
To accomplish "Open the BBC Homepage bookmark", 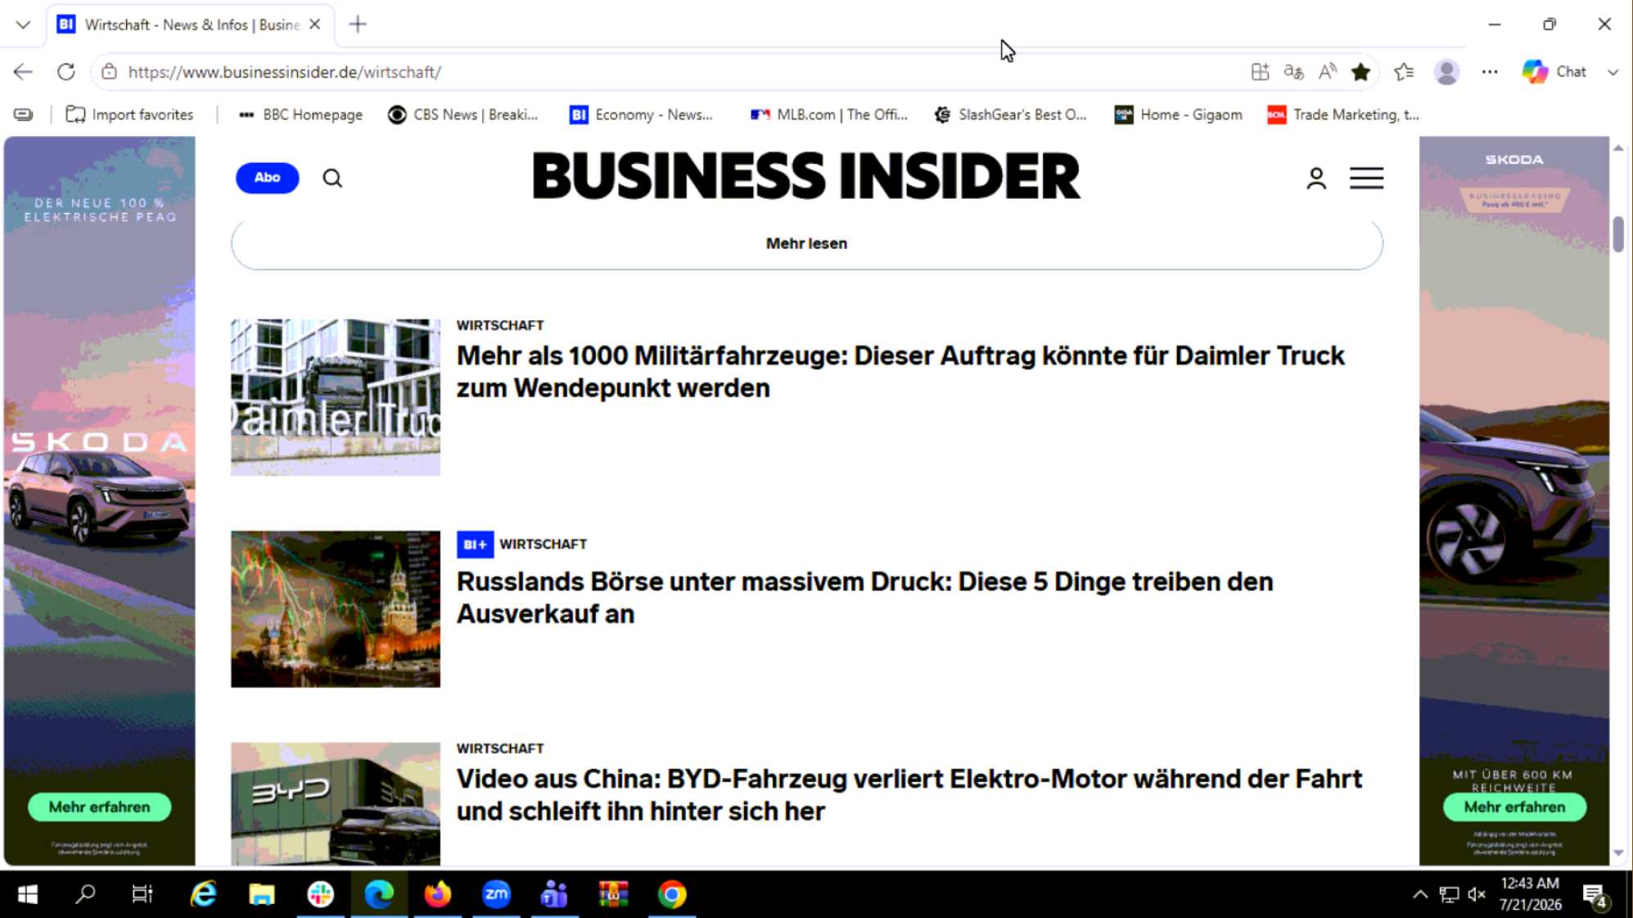I will coord(300,115).
